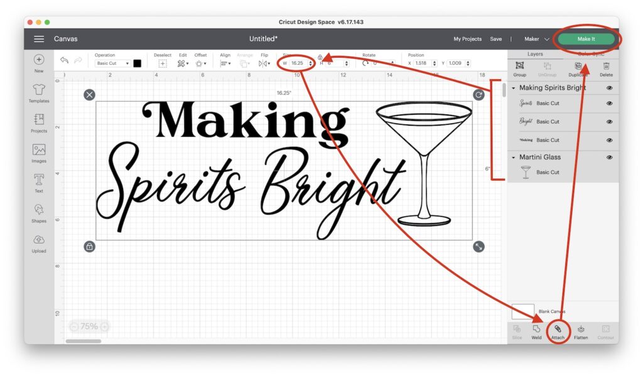This screenshot has height=376, width=643.
Task: Select the Spirits Basic Cut layer
Action: click(563, 104)
